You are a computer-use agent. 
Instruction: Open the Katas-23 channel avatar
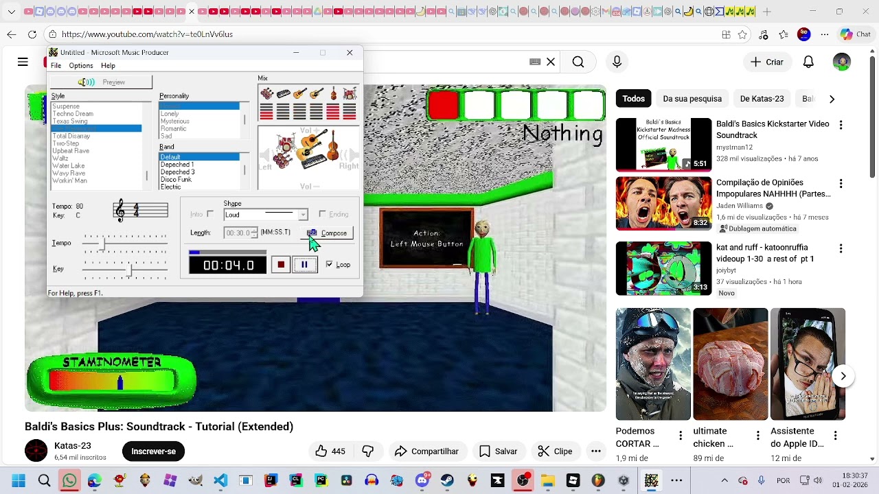click(x=36, y=451)
